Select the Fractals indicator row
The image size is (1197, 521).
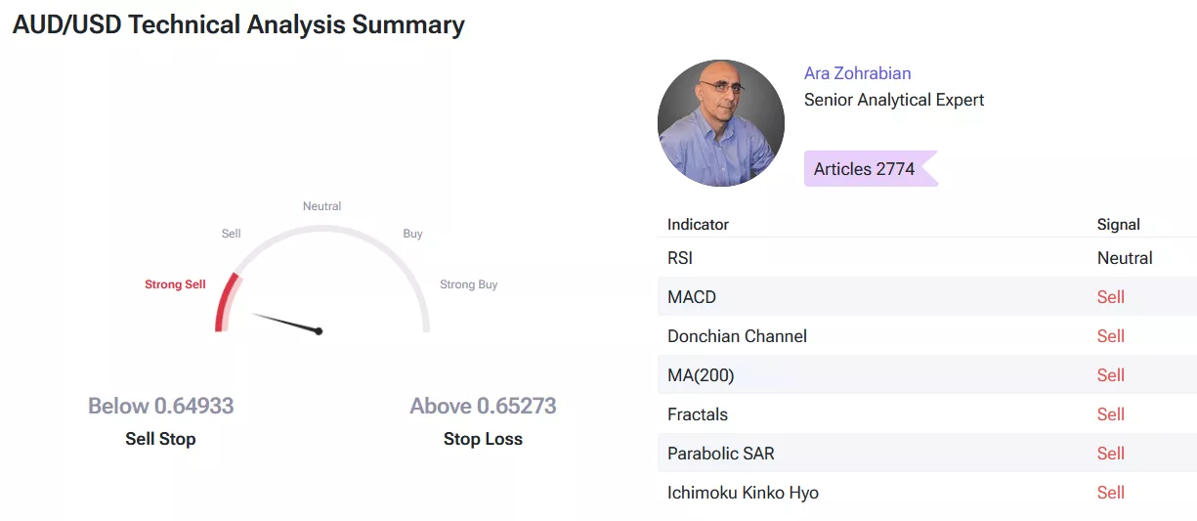click(926, 414)
